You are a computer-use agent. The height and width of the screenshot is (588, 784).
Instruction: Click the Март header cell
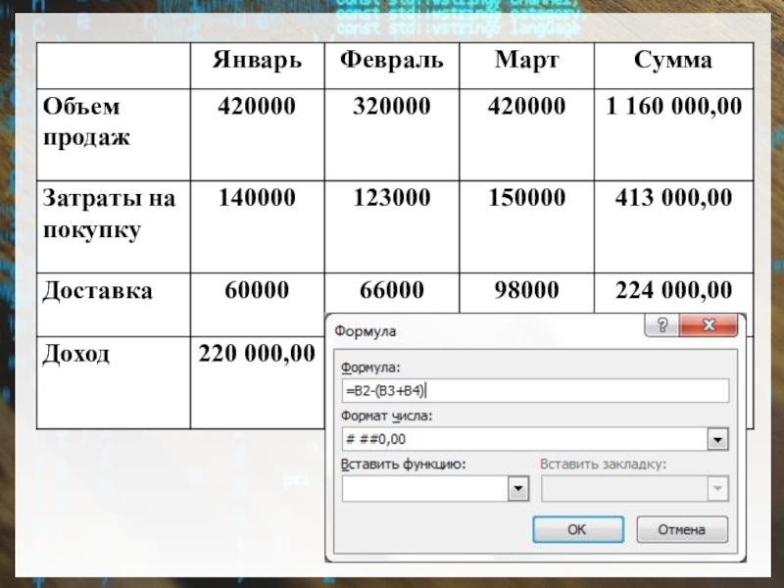click(x=527, y=66)
